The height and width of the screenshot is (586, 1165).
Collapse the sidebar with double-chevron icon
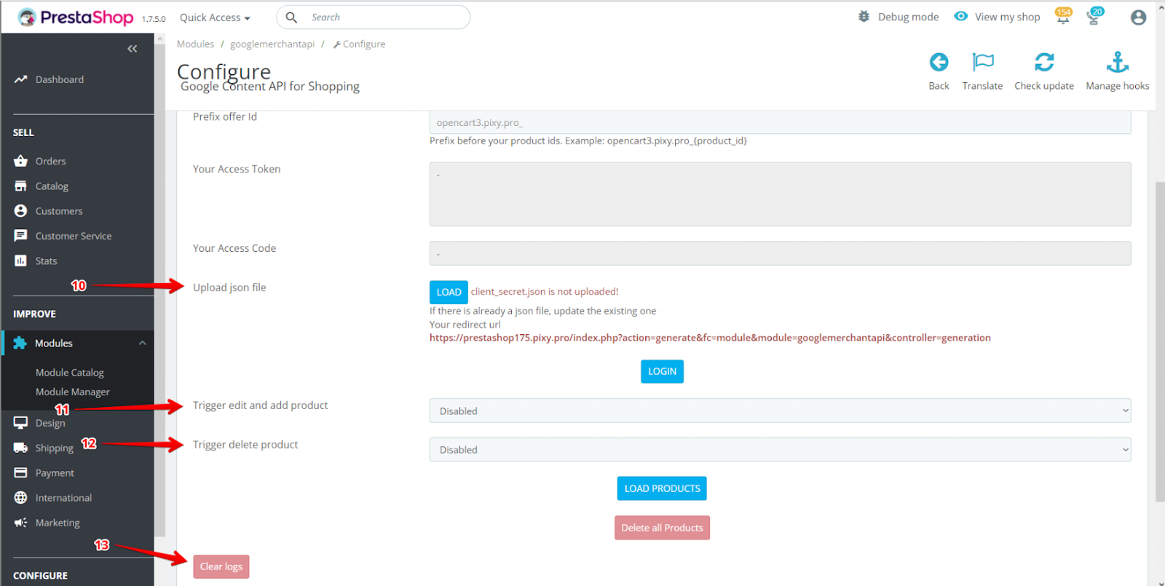pos(132,49)
